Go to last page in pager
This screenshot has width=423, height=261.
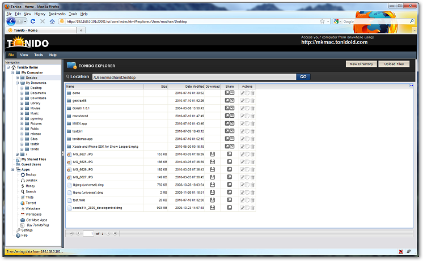point(115,233)
